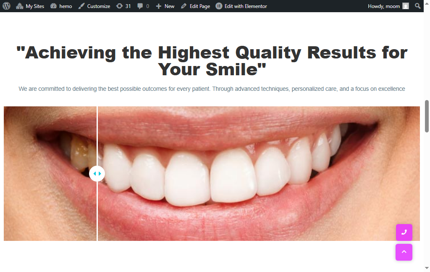The height and width of the screenshot is (272, 430).
Task: Open the hemo site dashboard menu
Action: [x=61, y=6]
